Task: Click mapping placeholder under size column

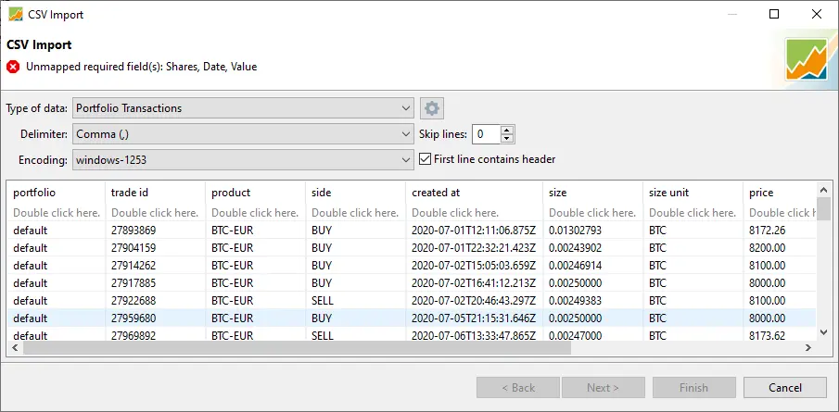Action: point(592,213)
